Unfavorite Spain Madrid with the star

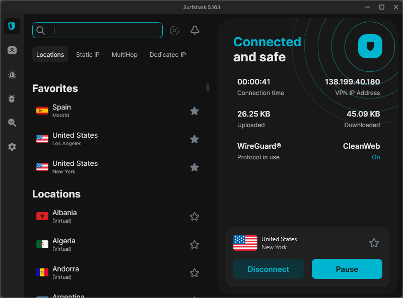(x=194, y=111)
